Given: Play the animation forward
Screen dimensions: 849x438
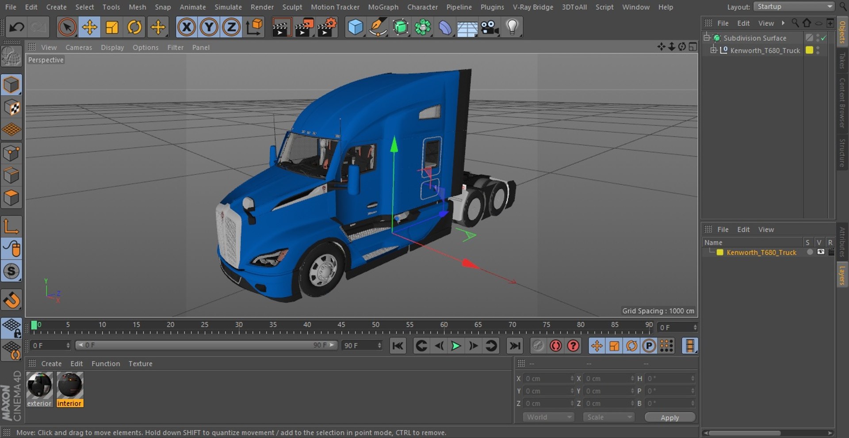Looking at the screenshot, I should pyautogui.click(x=455, y=346).
